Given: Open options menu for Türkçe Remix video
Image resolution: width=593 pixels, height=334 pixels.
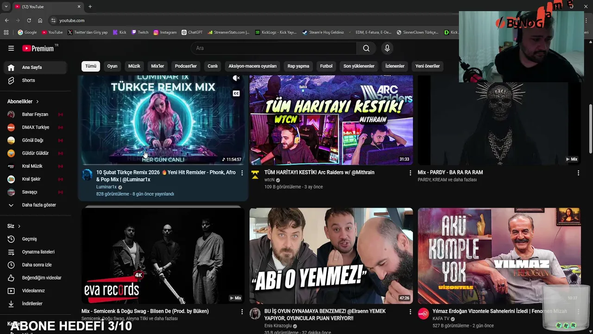Looking at the screenshot, I should [242, 173].
